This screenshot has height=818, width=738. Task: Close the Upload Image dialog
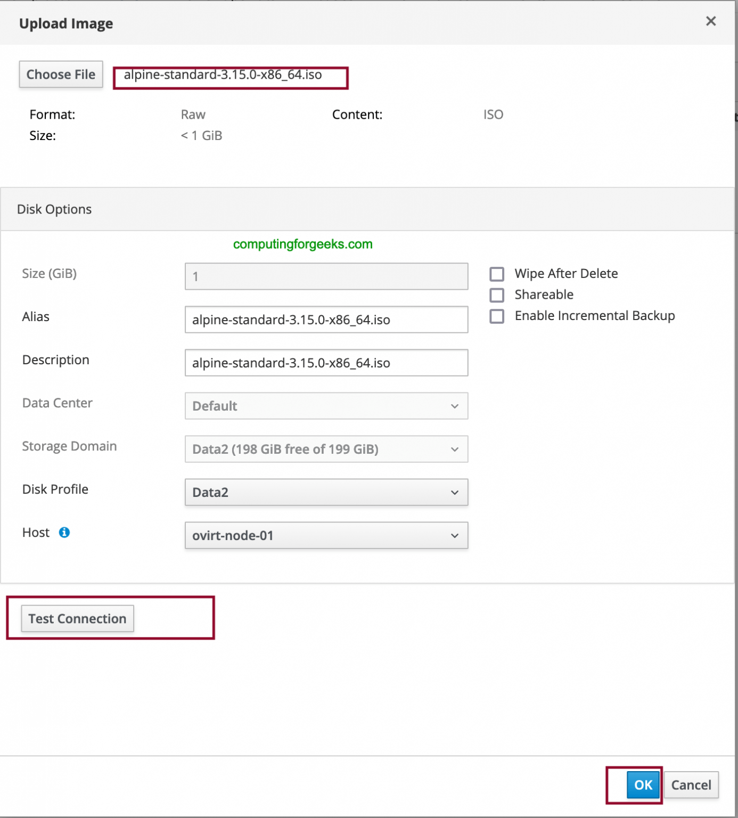coord(711,21)
